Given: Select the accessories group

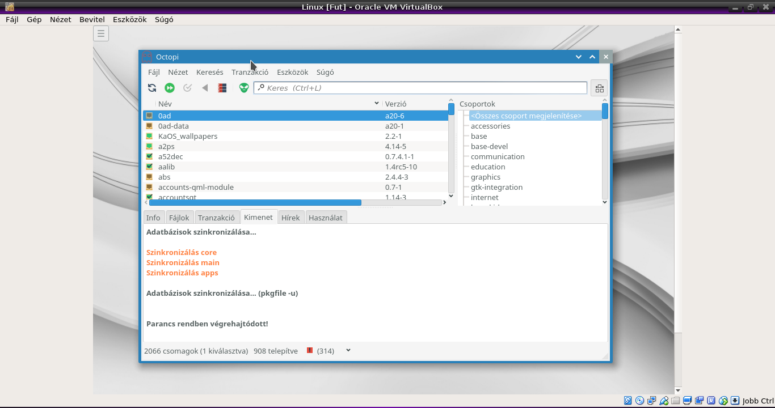Looking at the screenshot, I should pyautogui.click(x=490, y=126).
